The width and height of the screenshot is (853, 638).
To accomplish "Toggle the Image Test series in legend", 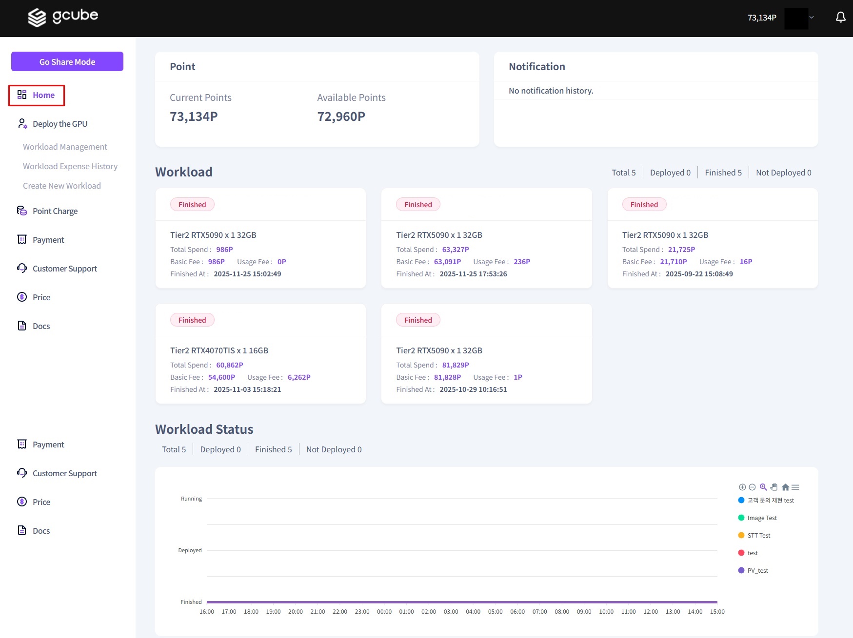I will [x=762, y=518].
